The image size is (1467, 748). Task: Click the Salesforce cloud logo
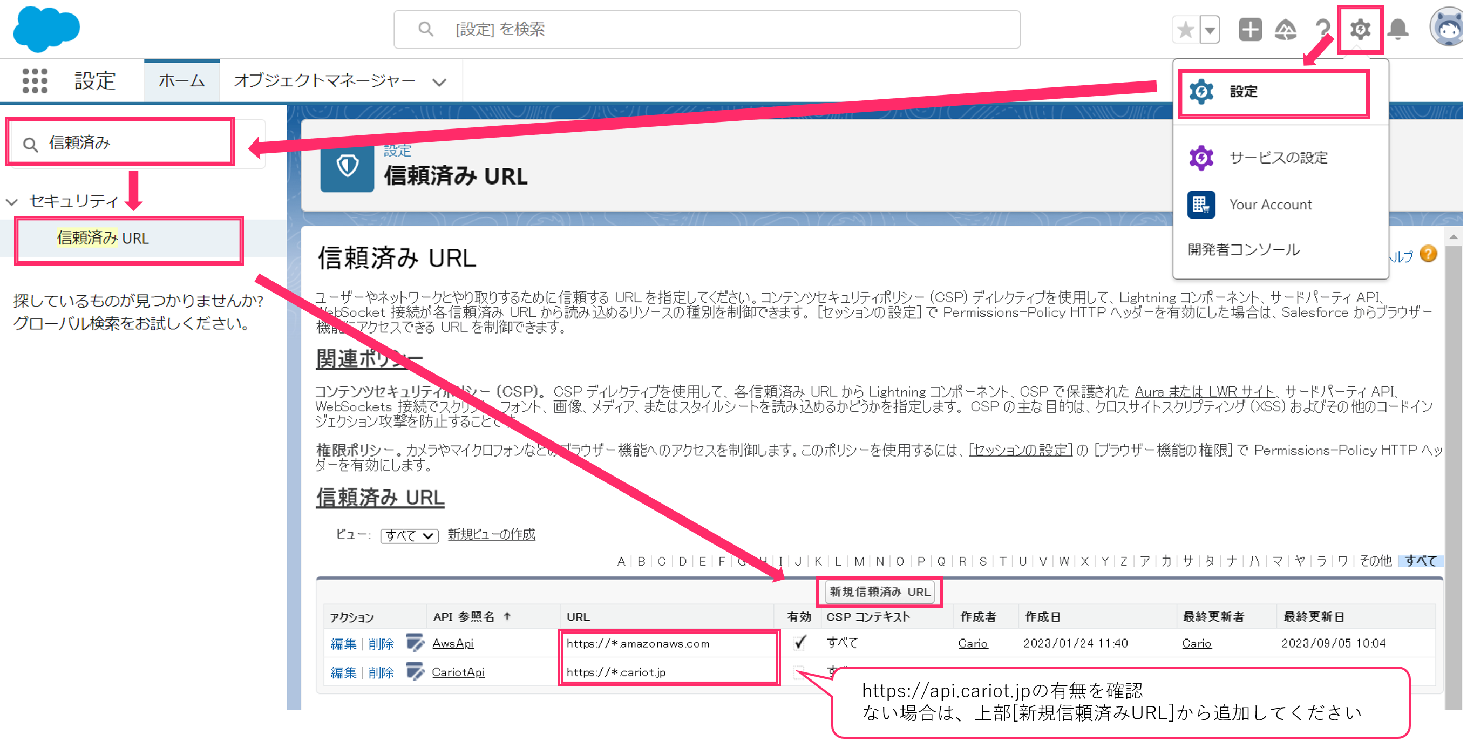point(46,29)
